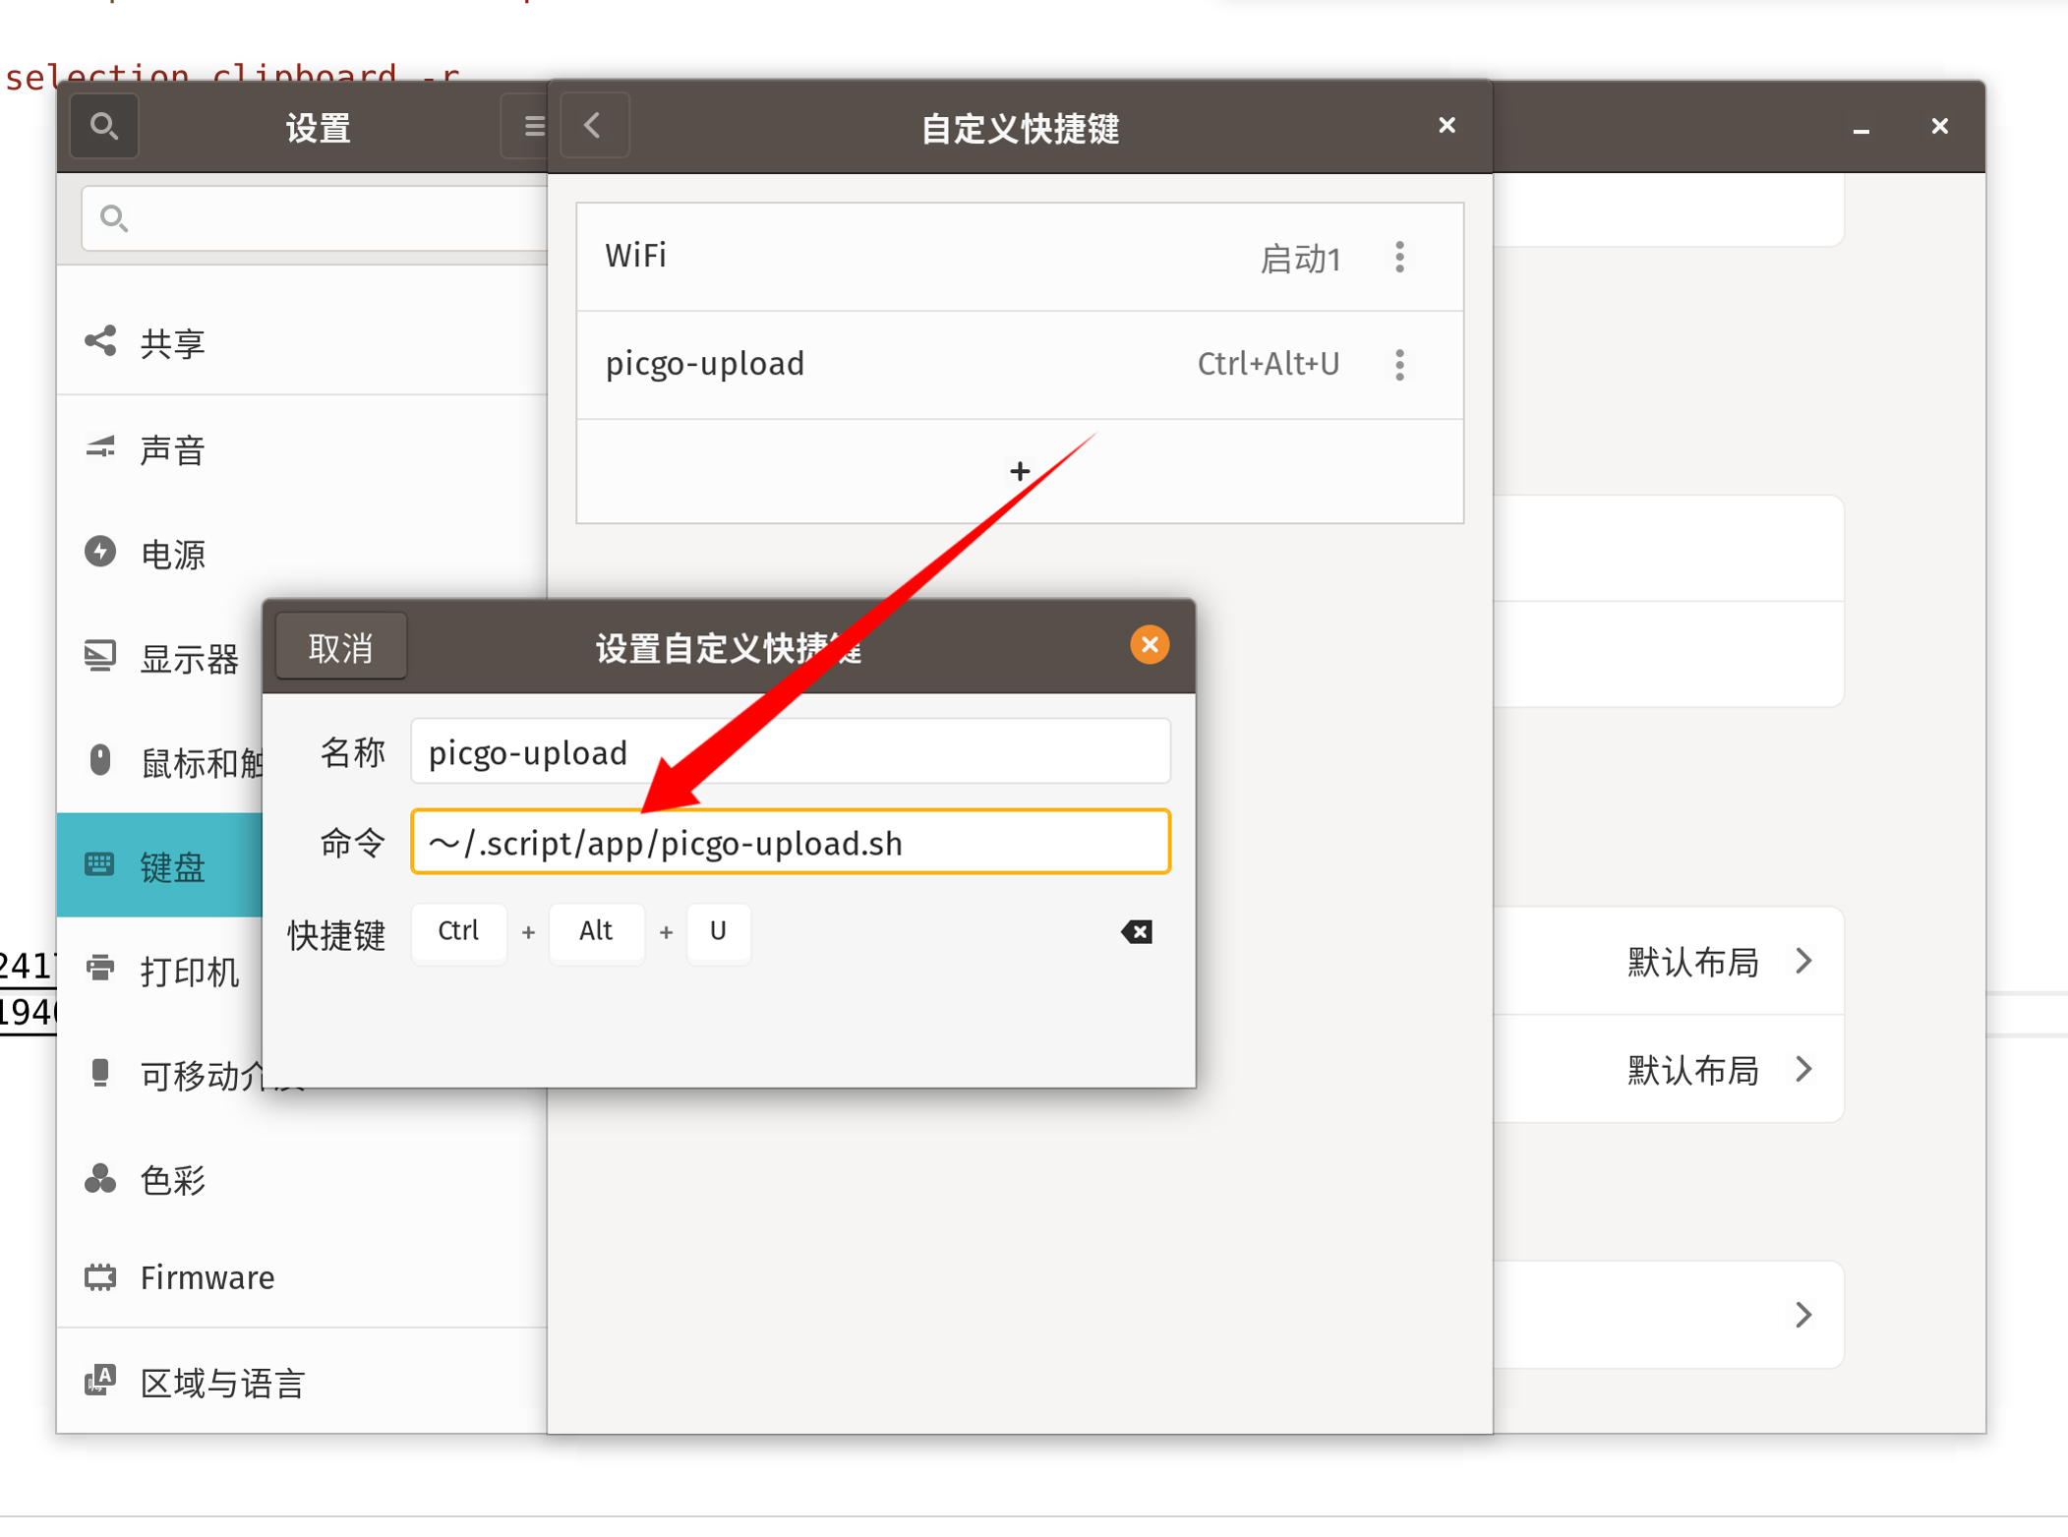2068x1537 pixels.
Task: Click the Ctrl+Alt+U shortcut label
Action: [x=1269, y=365]
